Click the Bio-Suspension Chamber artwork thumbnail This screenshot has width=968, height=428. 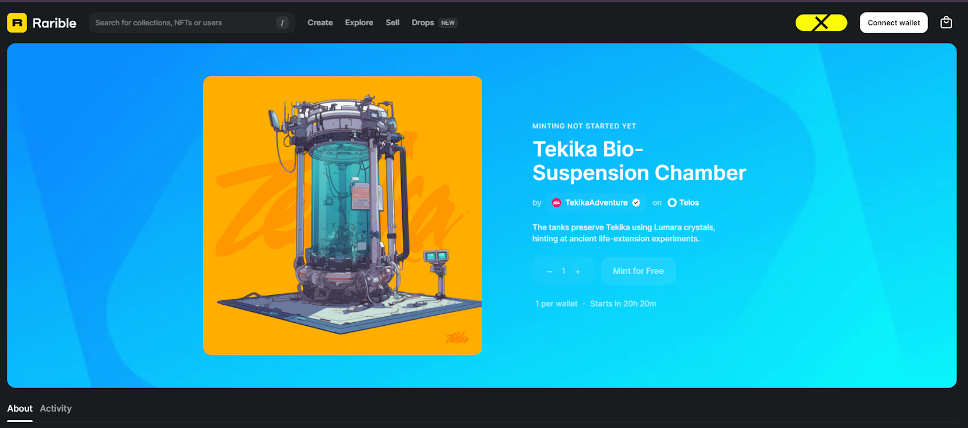click(343, 215)
